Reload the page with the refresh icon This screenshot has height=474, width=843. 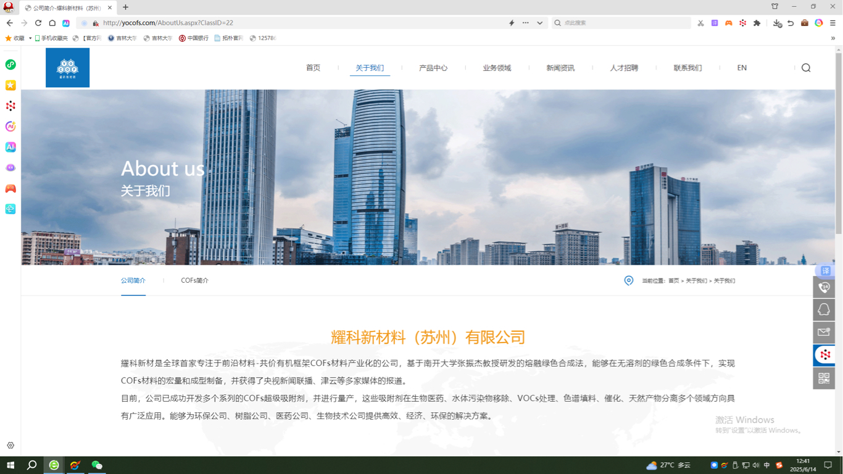38,23
